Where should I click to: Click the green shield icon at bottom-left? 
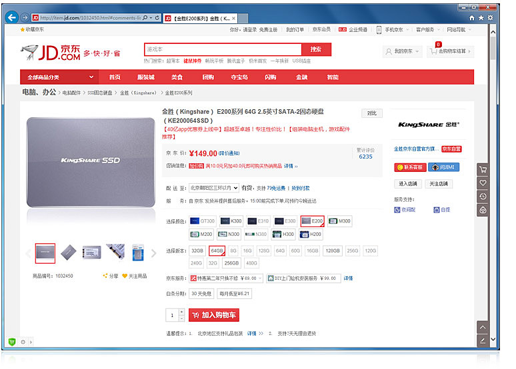tap(12, 342)
